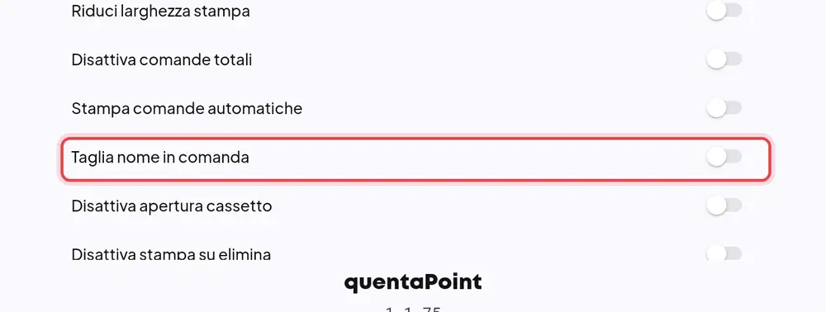Click the white knob of Taglia nome toggle
The width and height of the screenshot is (826, 312).
point(716,157)
